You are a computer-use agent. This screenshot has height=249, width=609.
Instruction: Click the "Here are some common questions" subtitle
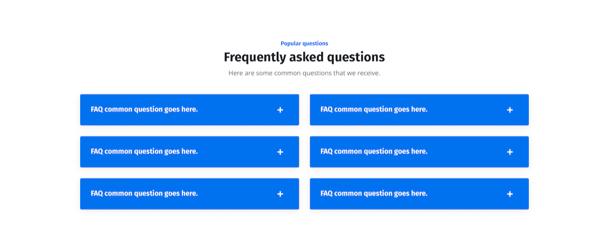point(304,73)
